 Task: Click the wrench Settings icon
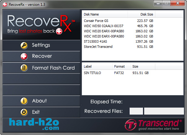(x=24, y=45)
